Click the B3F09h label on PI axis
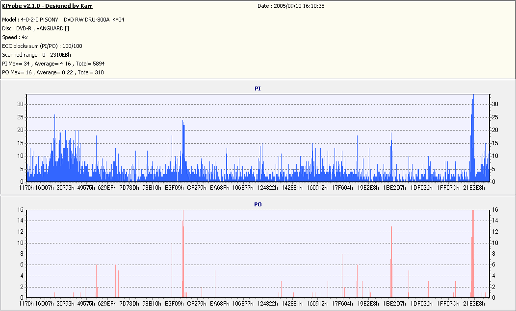 click(174, 188)
